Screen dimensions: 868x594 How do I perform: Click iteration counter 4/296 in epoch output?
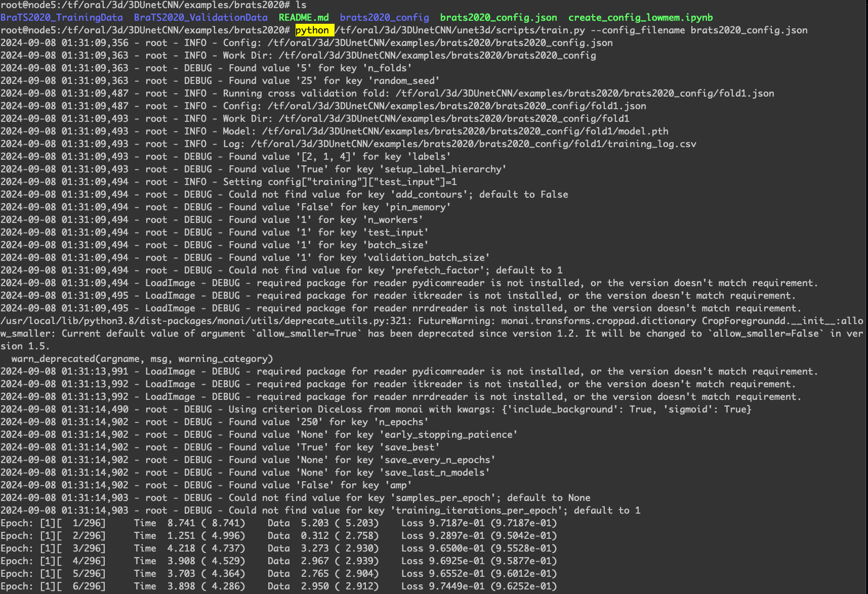click(x=87, y=561)
